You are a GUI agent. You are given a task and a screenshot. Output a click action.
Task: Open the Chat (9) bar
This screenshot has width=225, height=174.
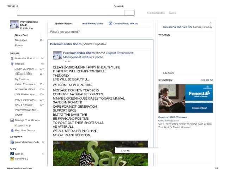point(137,150)
